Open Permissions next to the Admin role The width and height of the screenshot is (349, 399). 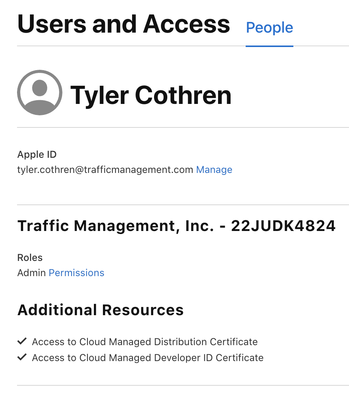[x=76, y=273]
